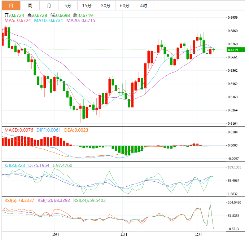Switch to the 5分 chart tab
The image size is (249, 243).
[x=68, y=5]
